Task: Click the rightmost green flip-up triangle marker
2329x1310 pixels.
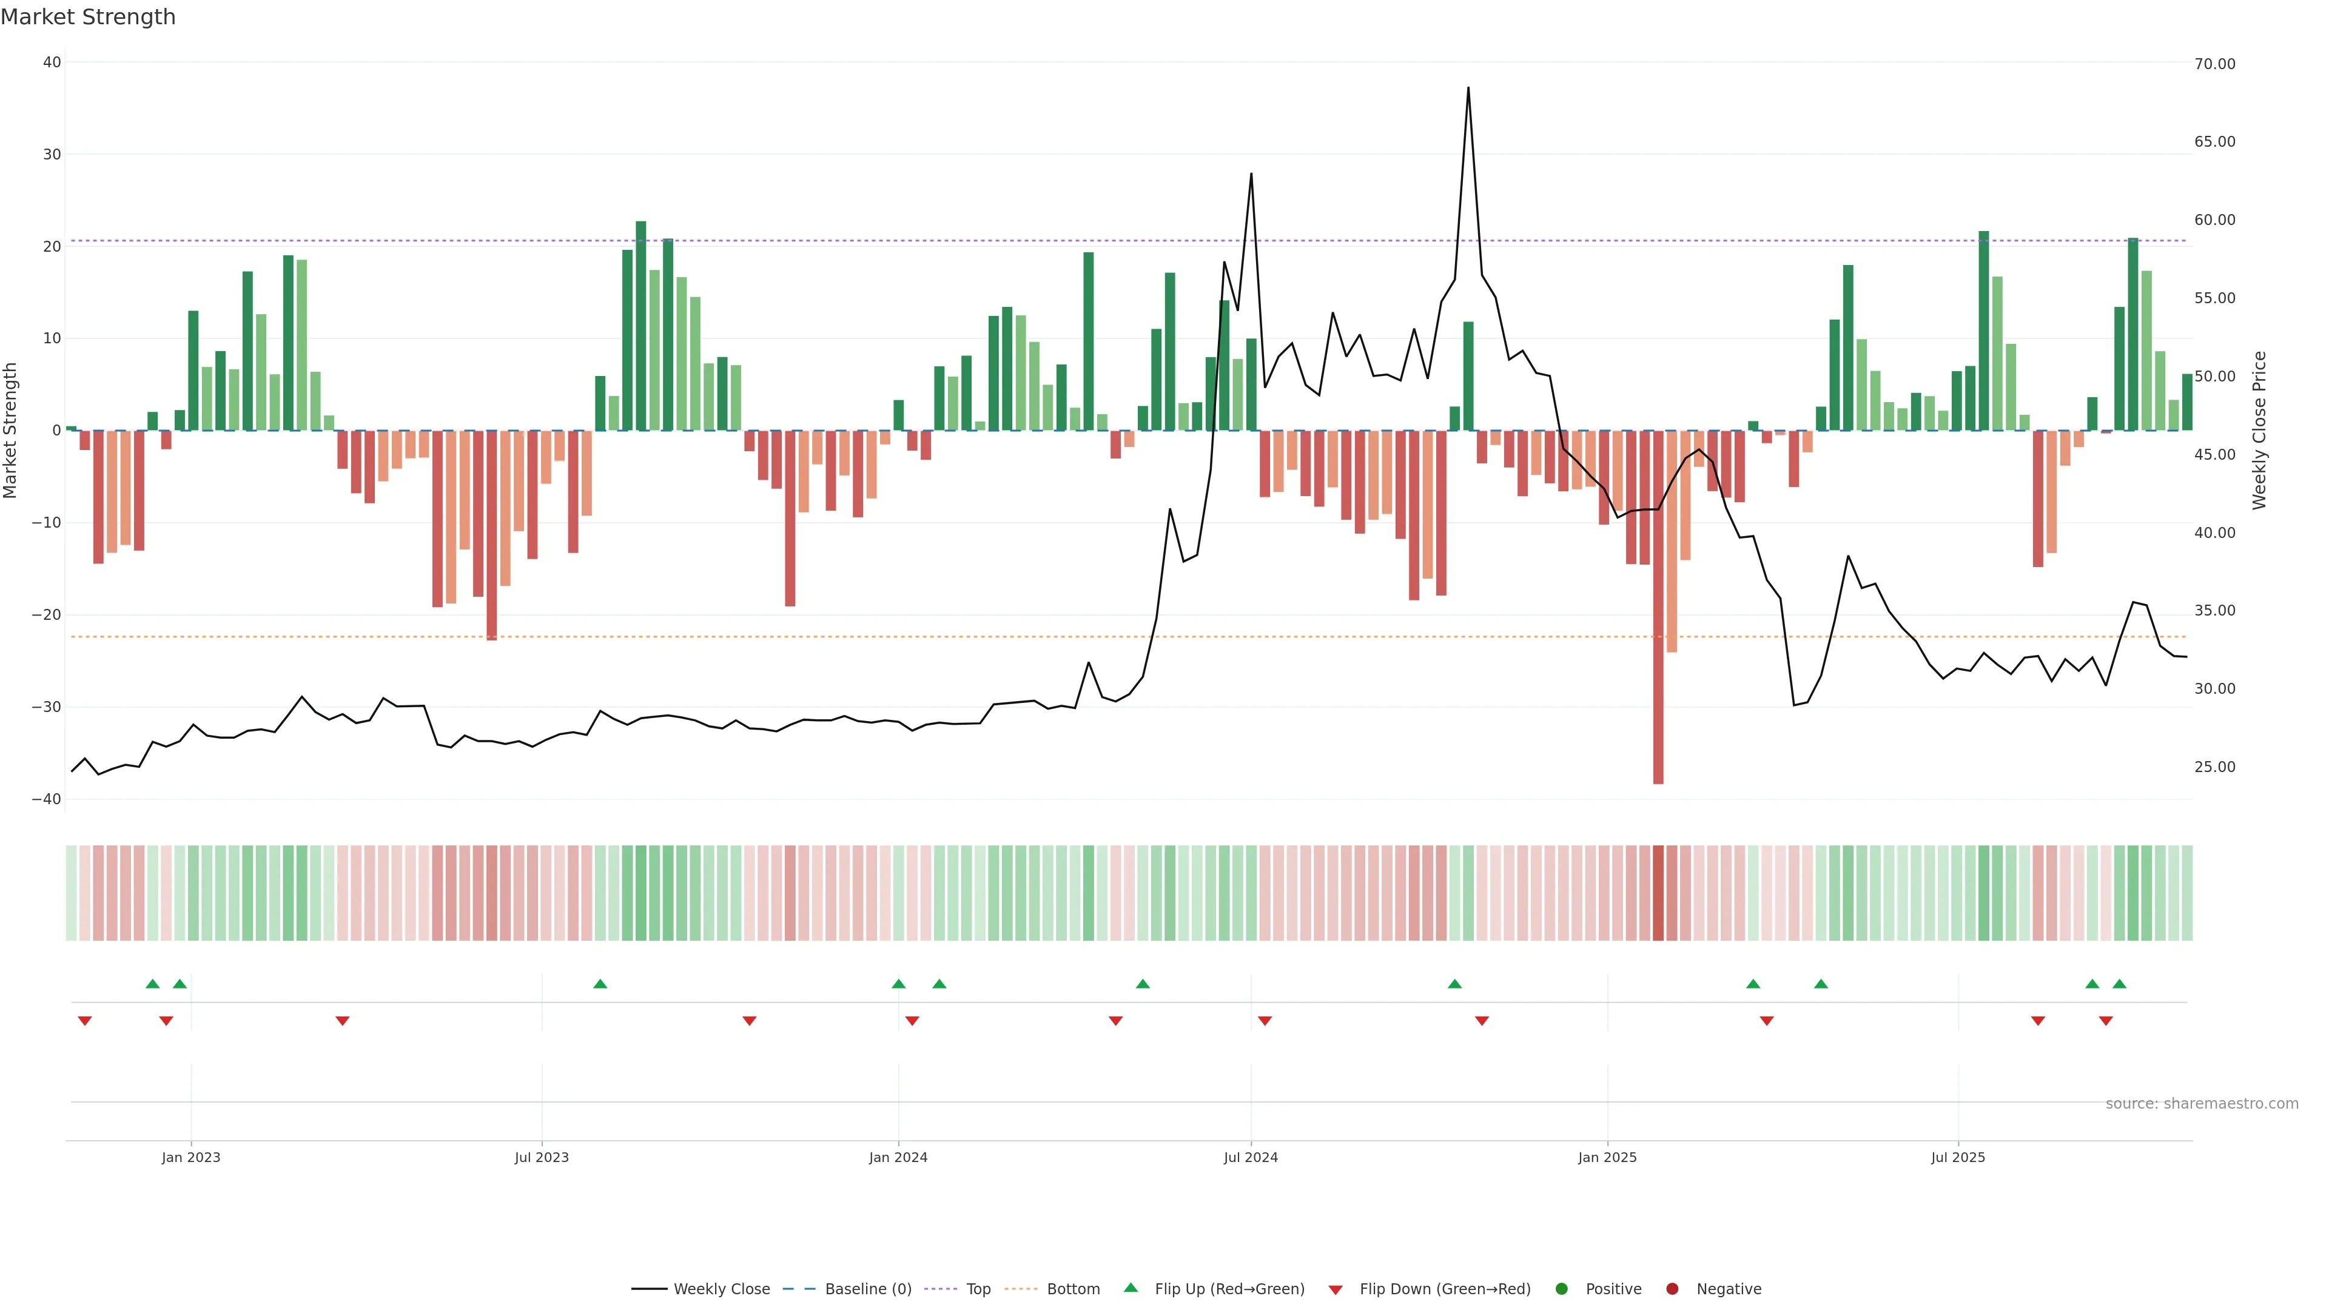Action: [x=2119, y=984]
